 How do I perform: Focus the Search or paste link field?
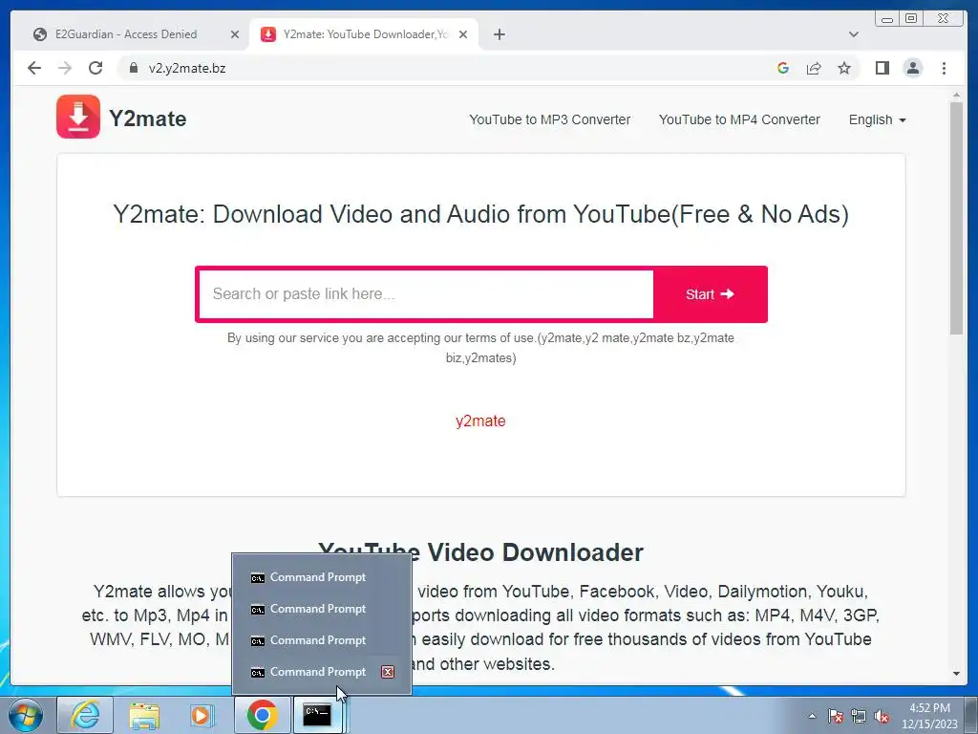pyautogui.click(x=426, y=294)
